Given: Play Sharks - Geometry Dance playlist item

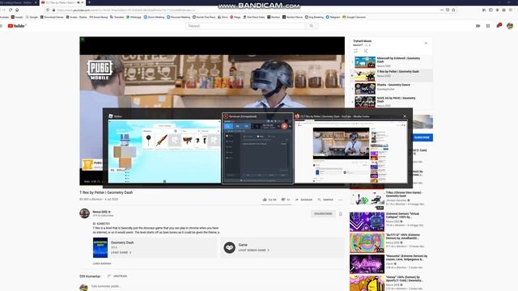Looking at the screenshot, I should pyautogui.click(x=392, y=88).
